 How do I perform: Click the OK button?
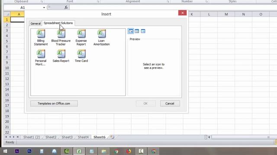pos(145,103)
